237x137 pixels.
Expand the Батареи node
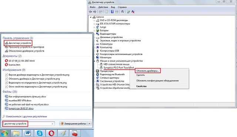[94, 31]
